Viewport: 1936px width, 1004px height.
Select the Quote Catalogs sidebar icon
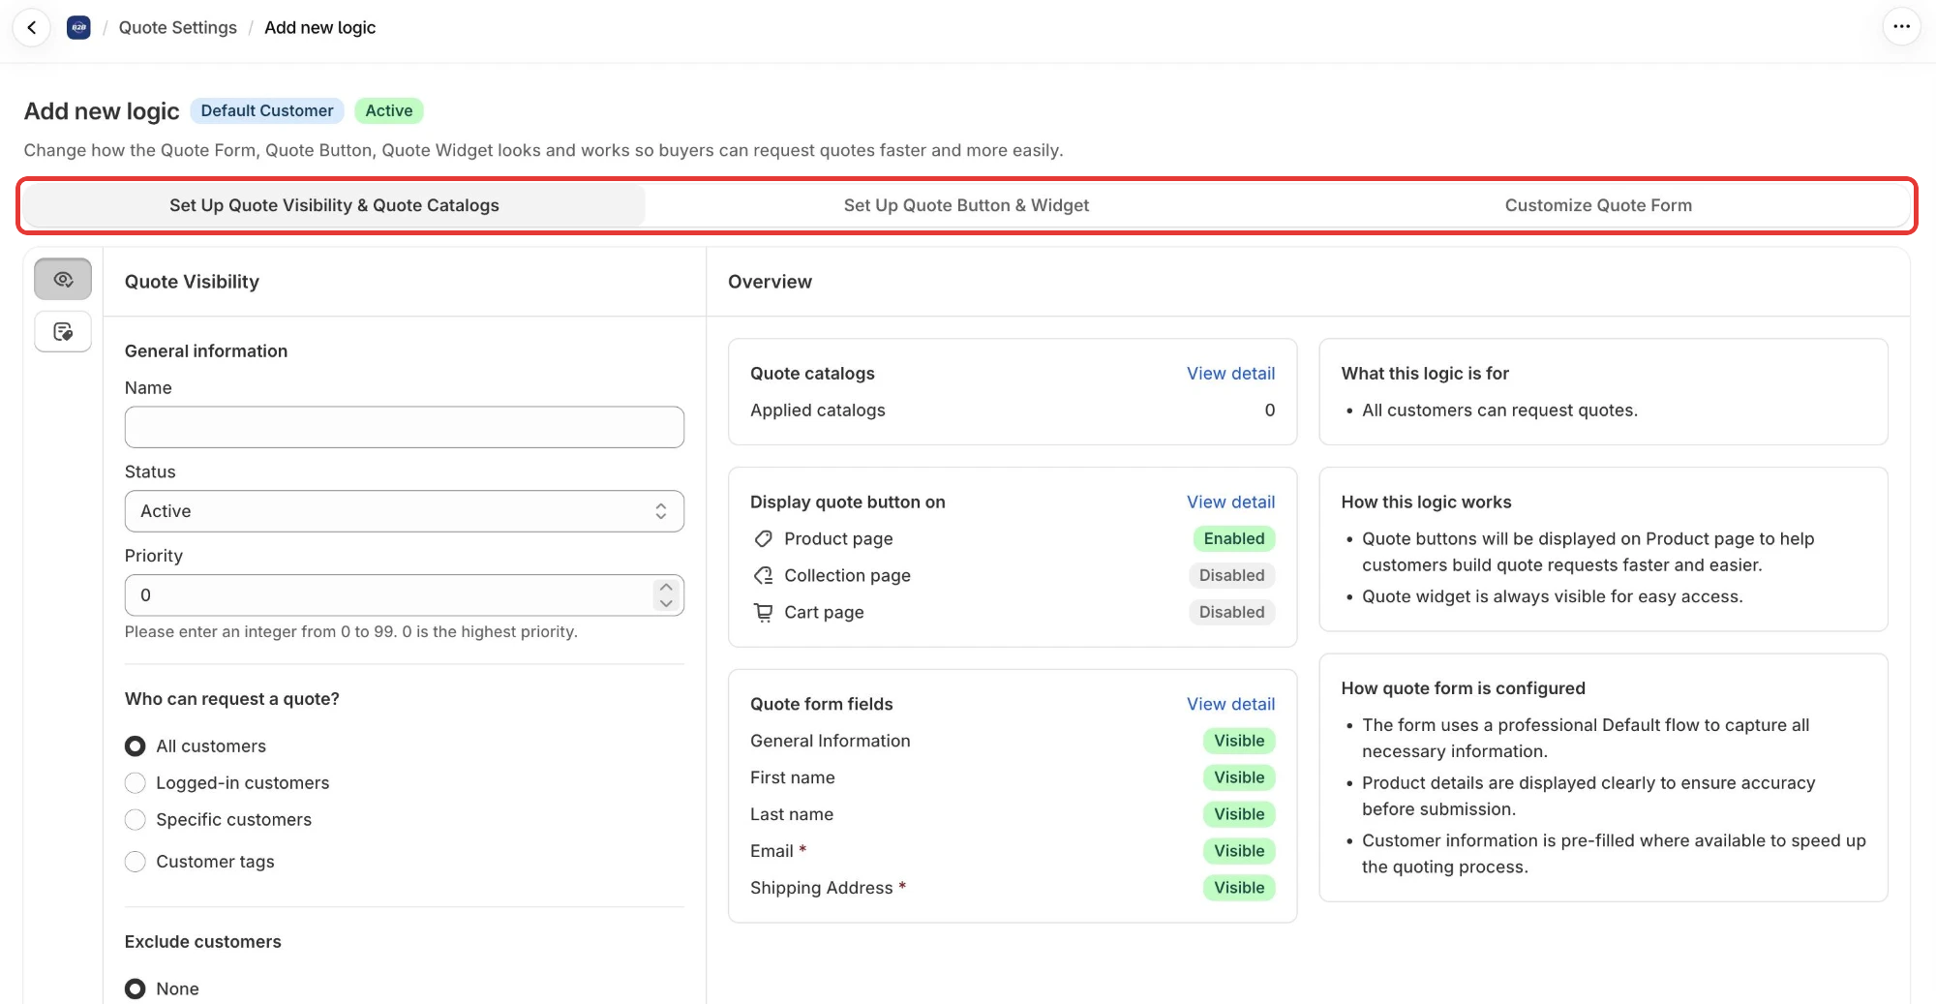pos(63,332)
